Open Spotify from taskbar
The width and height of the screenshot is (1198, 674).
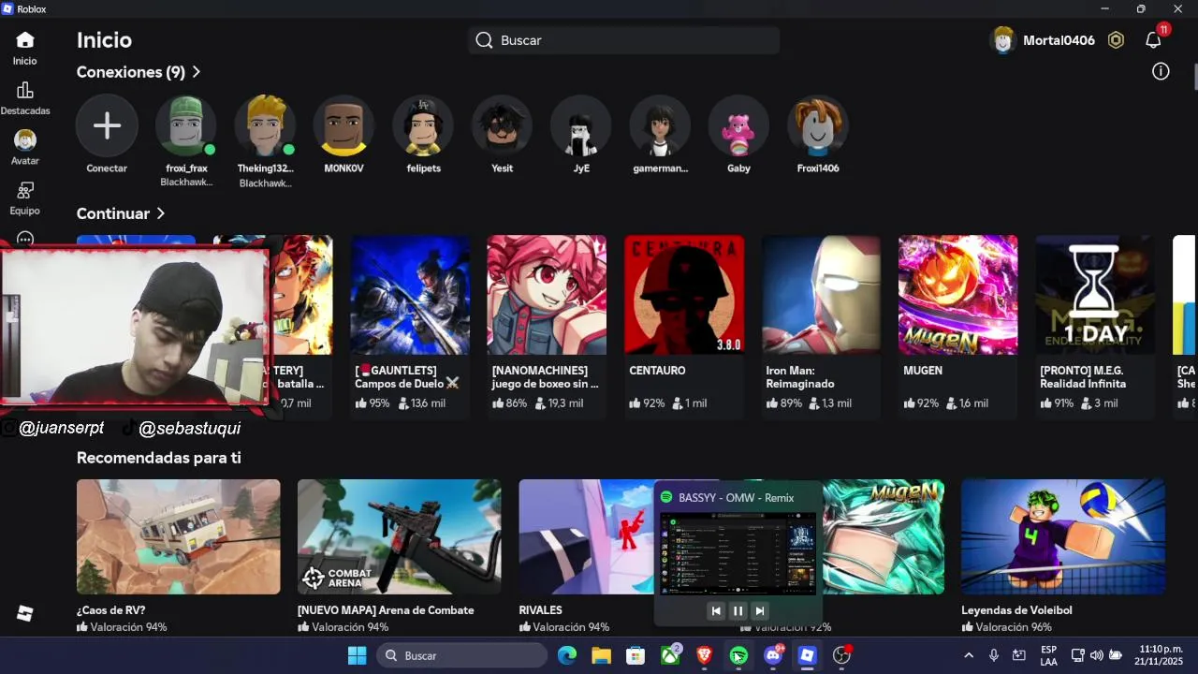(738, 655)
